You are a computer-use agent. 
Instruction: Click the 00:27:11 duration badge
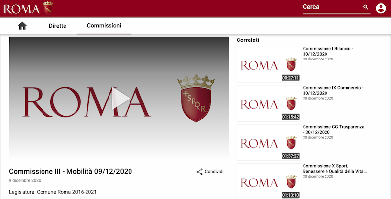click(290, 78)
